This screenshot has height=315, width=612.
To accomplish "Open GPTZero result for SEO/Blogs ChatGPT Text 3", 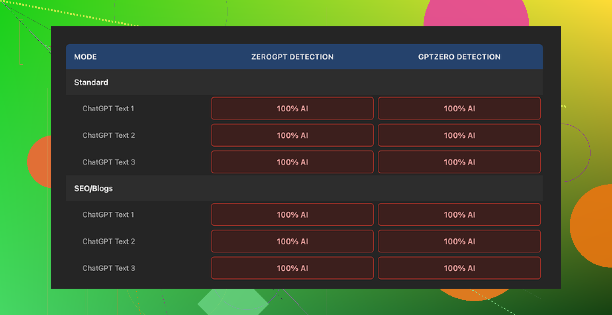I will click(459, 268).
